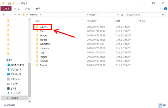Click MQL4 in address breadcrumb
Screen dimensions: 168x108
click(x=92, y=15)
